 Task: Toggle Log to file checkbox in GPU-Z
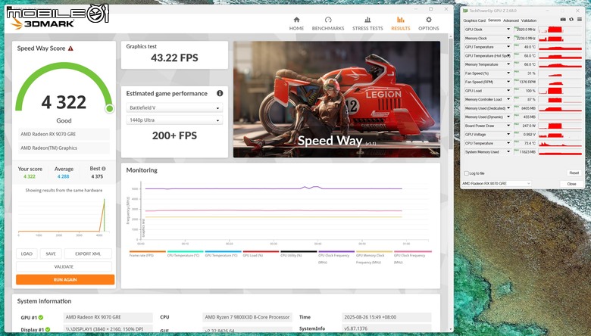pyautogui.click(x=467, y=173)
